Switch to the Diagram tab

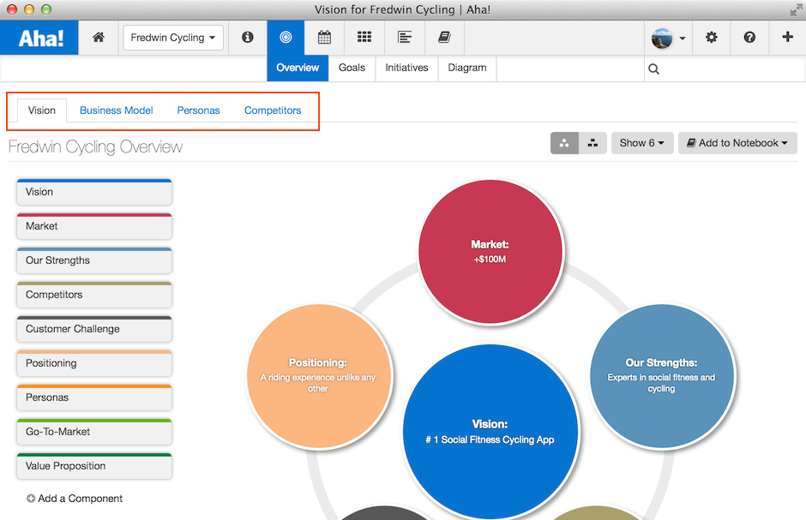[x=467, y=68]
